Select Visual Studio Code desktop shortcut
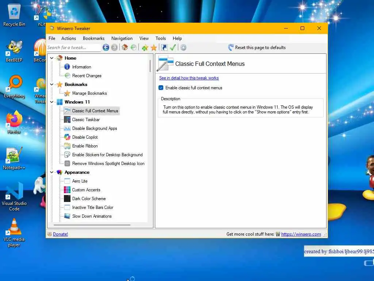 pyautogui.click(x=14, y=197)
